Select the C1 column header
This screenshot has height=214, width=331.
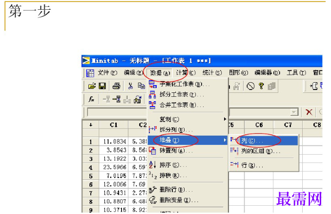coord(114,125)
